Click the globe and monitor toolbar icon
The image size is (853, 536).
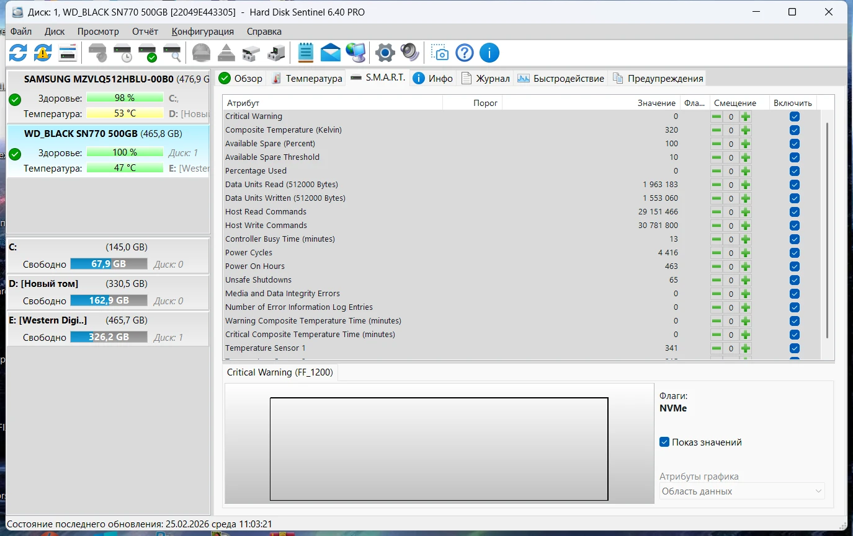(x=356, y=53)
